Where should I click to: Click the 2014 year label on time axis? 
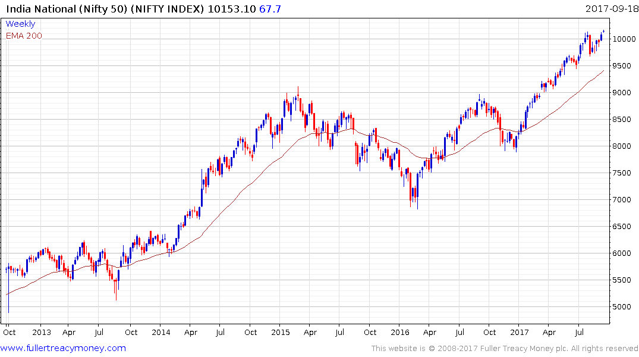coord(161,333)
